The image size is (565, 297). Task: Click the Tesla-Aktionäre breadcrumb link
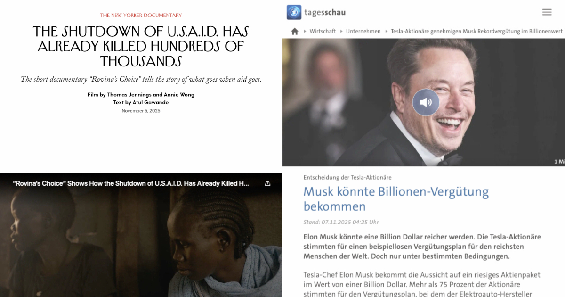pyautogui.click(x=476, y=31)
